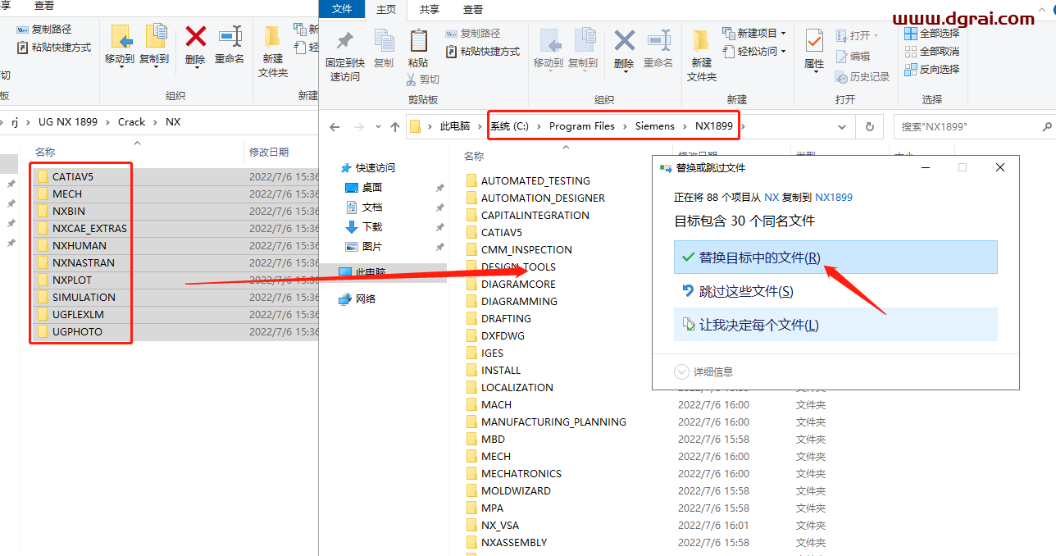Image resolution: width=1056 pixels, height=556 pixels.
Task: Select MOLDWIZARD folder in right window
Action: pyautogui.click(x=516, y=490)
